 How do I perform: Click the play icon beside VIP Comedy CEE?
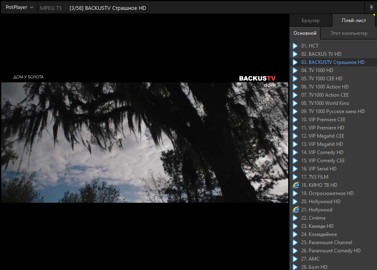295,160
